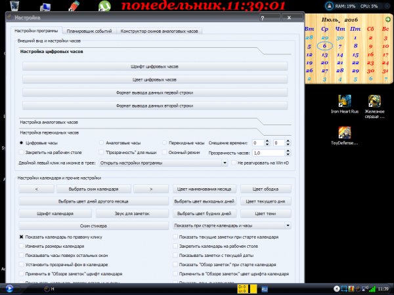Launch the uTorrent desktop shortcut
Screen dimensions: 394x295
tap(104, 6)
